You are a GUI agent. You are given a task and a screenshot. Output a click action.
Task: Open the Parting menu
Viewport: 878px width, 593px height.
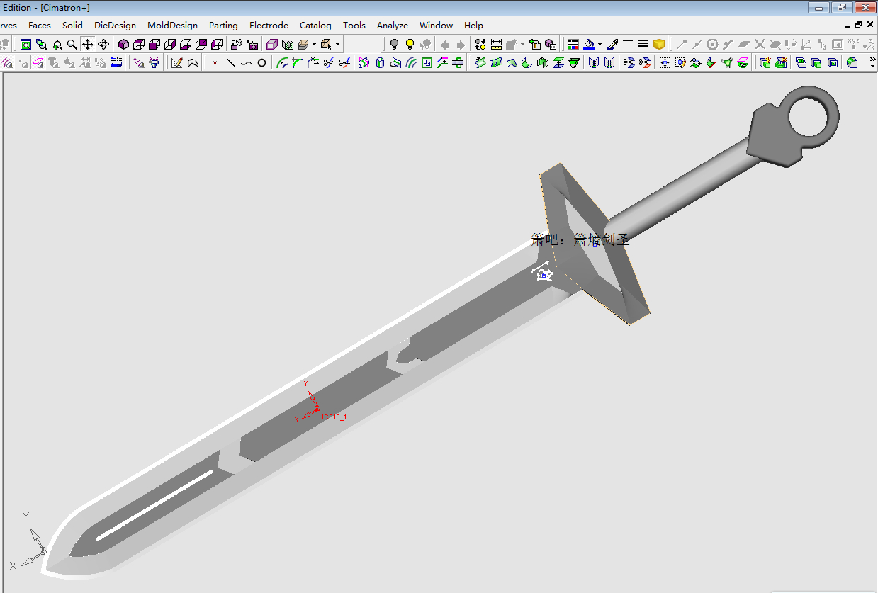[x=223, y=25]
